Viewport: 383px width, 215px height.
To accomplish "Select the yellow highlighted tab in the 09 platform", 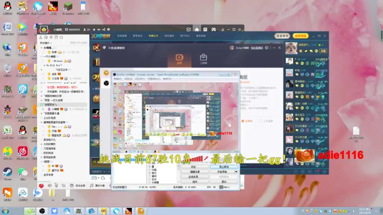I will click(x=153, y=36).
